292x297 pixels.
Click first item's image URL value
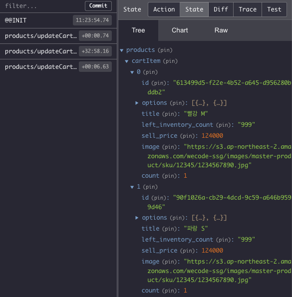[x=219, y=156]
